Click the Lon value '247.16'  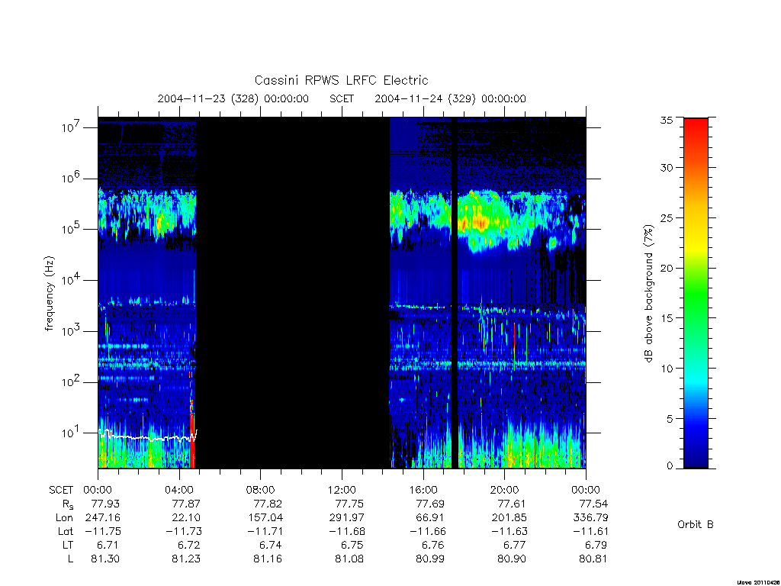click(103, 518)
